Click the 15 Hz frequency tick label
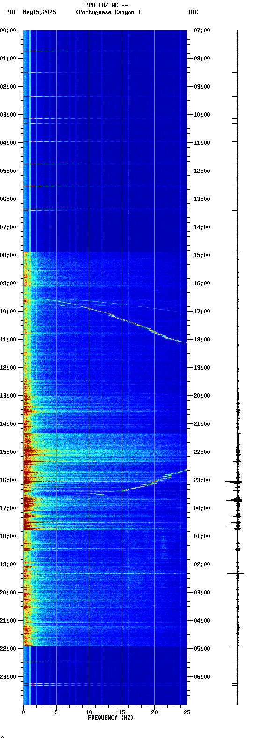Viewport: 258px width, 742px height. coord(122,712)
